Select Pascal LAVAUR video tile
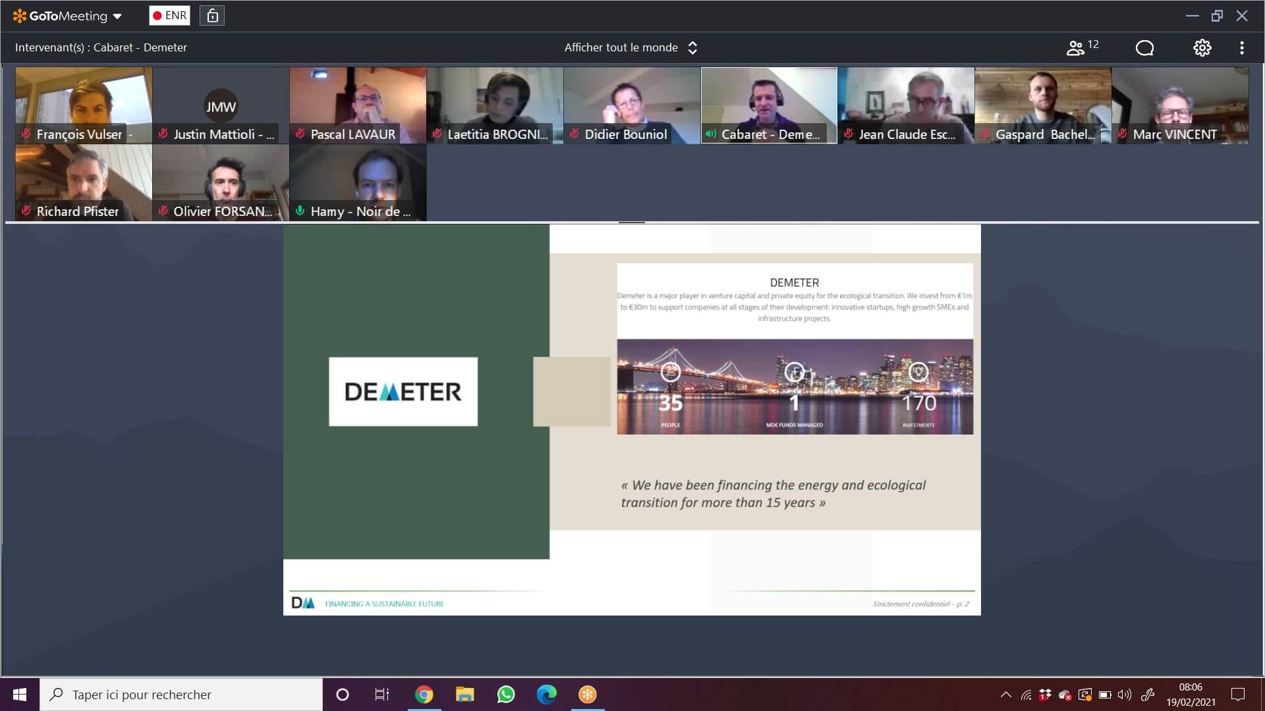The image size is (1265, 711). [x=358, y=105]
